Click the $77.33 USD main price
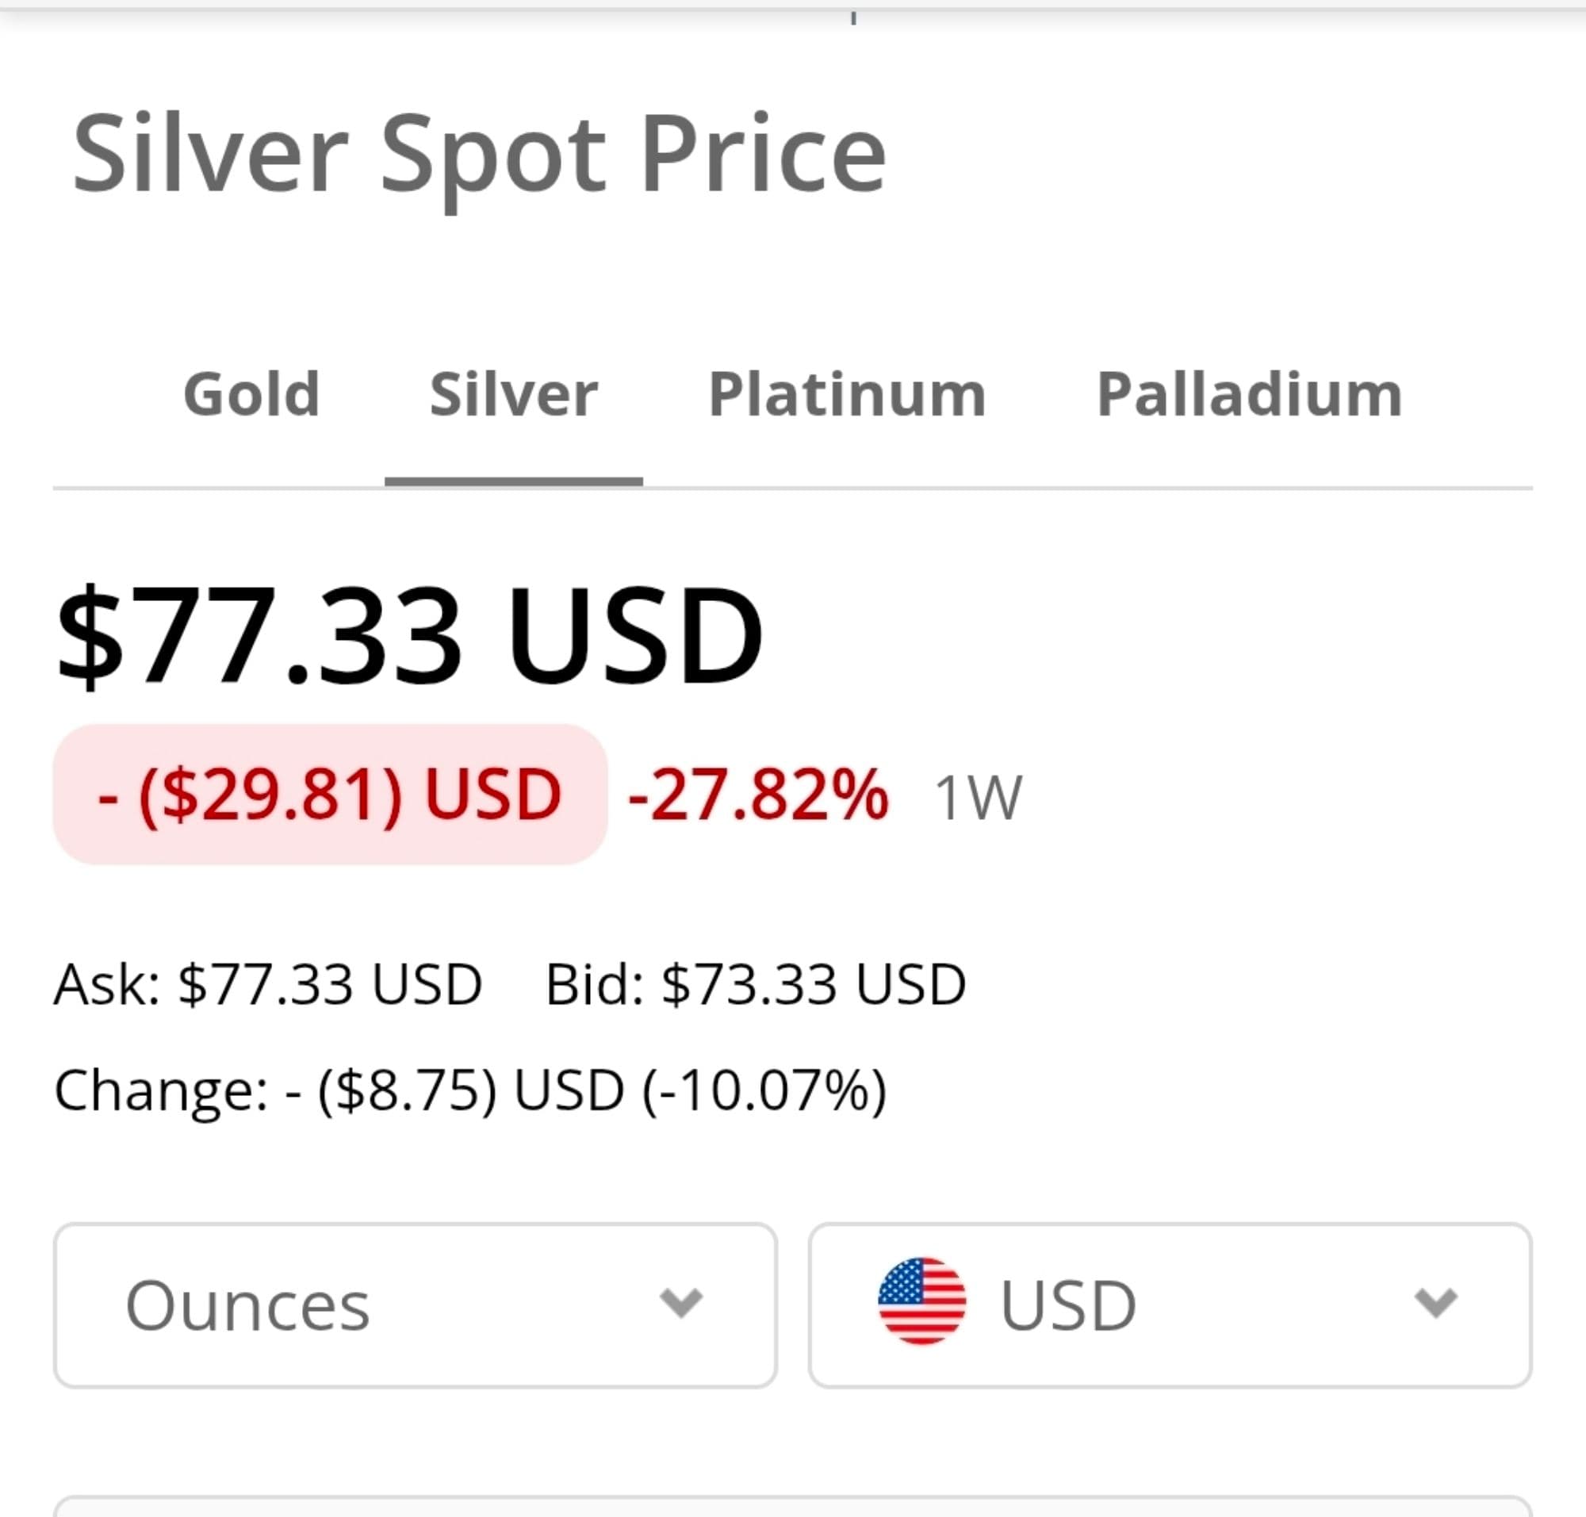This screenshot has height=1517, width=1586. point(409,634)
